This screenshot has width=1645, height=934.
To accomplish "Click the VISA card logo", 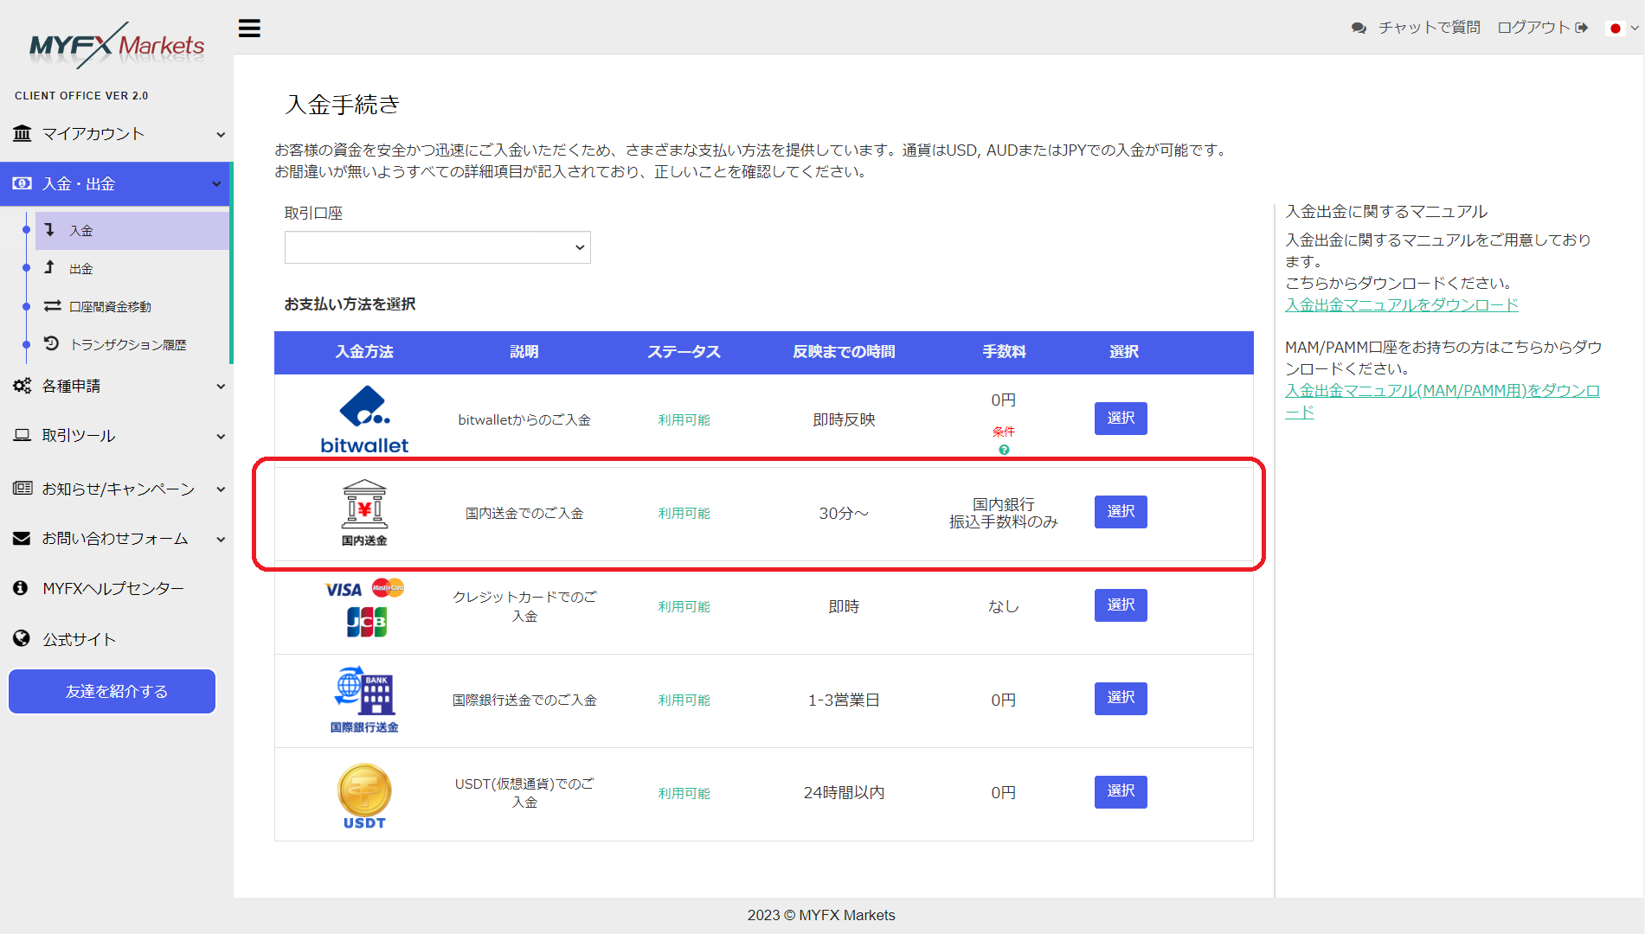I will click(344, 590).
